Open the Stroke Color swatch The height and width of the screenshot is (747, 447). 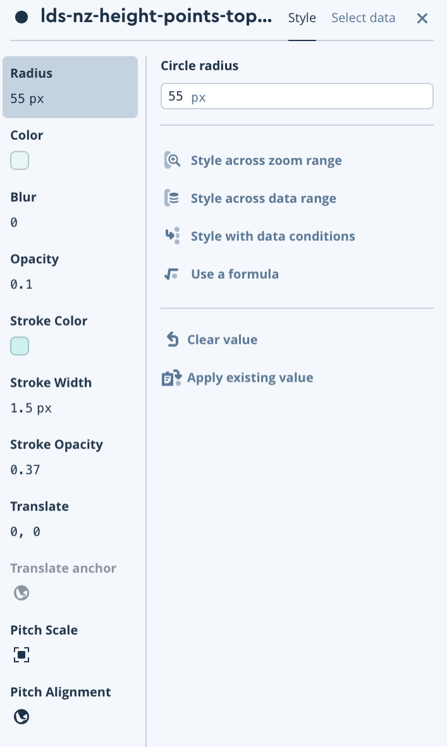click(x=20, y=346)
